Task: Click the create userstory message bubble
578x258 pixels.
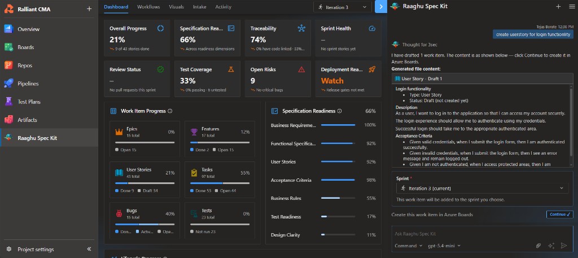Action: (533, 34)
